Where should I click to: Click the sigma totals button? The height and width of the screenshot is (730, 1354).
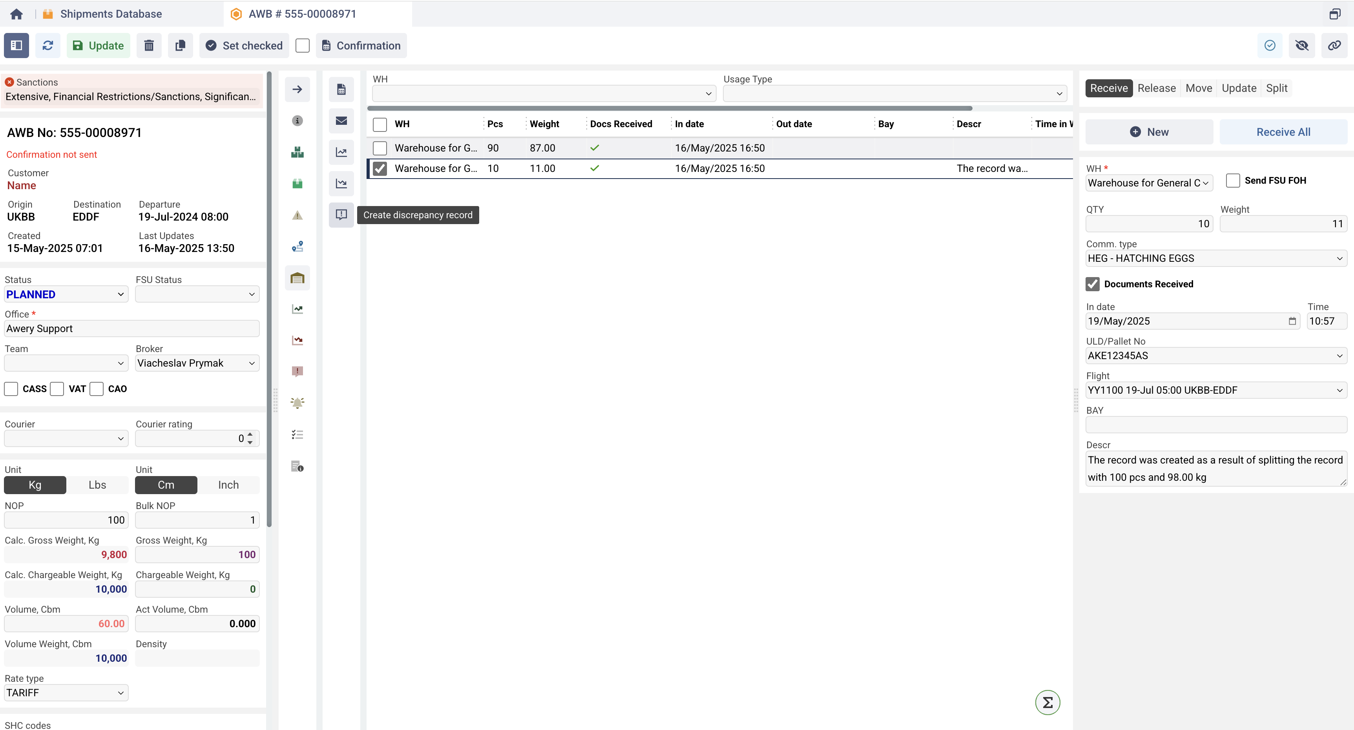click(1047, 703)
